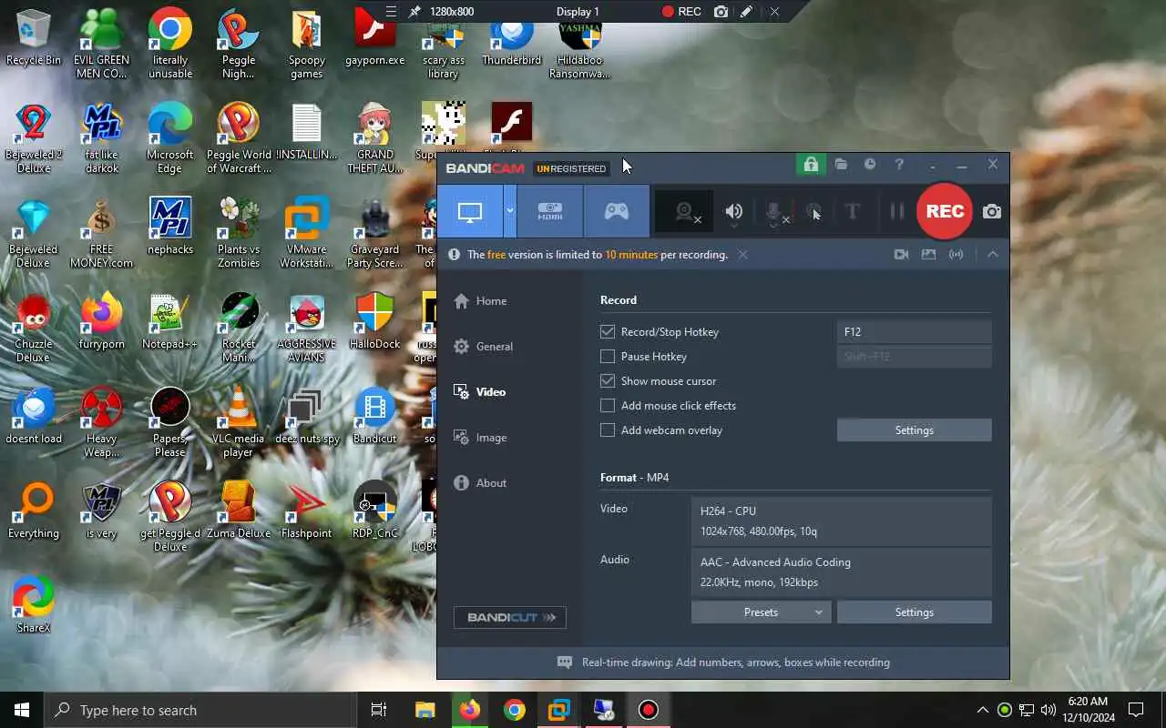
Task: Collapse the Bandicam panel with up chevron
Action: [x=992, y=255]
